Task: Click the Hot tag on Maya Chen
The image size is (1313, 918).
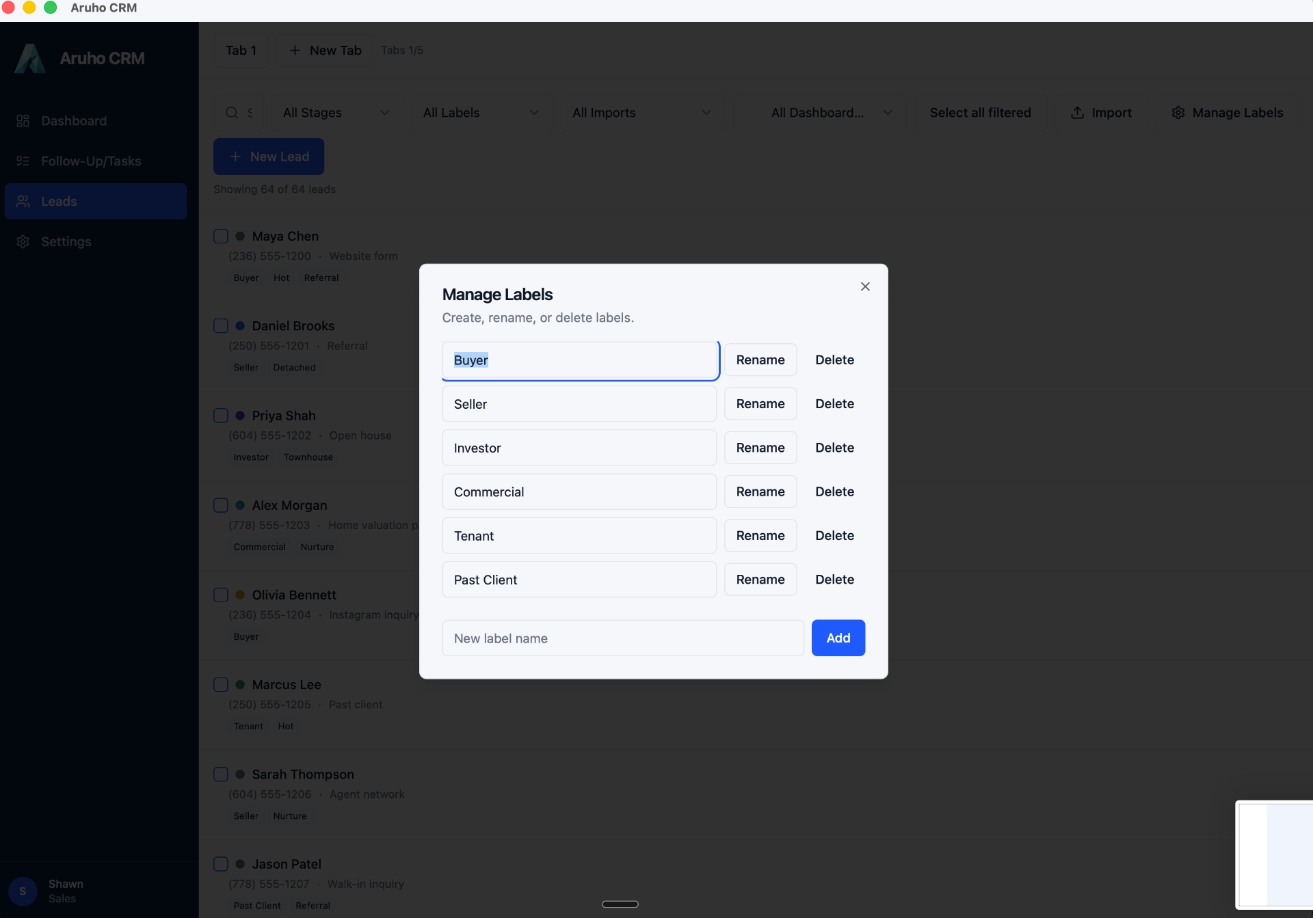Action: (281, 278)
